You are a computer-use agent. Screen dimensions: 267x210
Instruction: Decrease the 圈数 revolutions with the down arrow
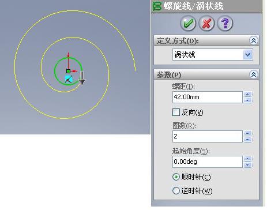pos(247,140)
